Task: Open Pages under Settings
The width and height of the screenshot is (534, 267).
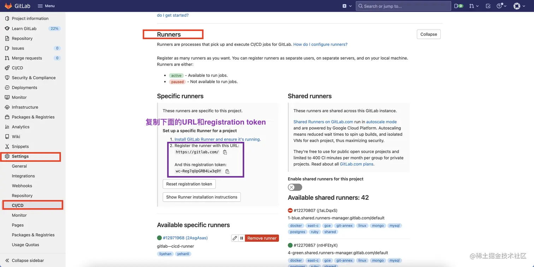Action: pos(18,225)
